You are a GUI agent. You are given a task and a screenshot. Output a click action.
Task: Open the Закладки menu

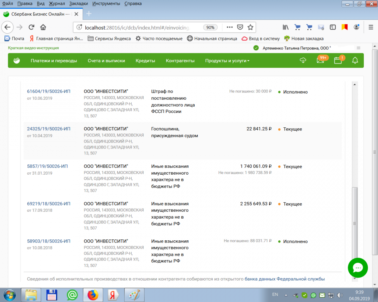(79, 3)
